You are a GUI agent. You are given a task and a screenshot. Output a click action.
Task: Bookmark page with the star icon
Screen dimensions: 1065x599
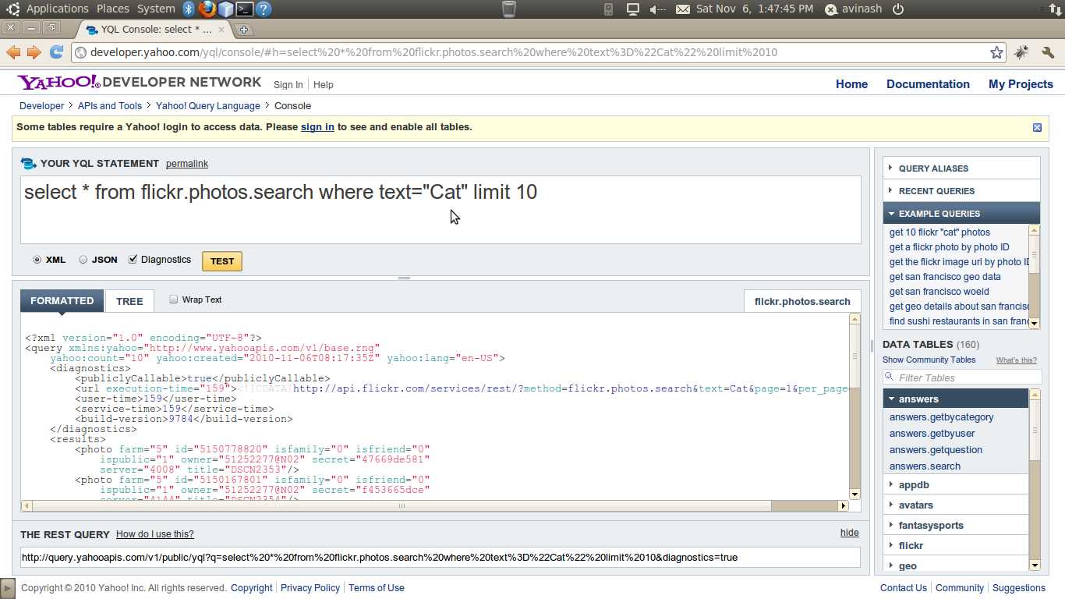(996, 52)
